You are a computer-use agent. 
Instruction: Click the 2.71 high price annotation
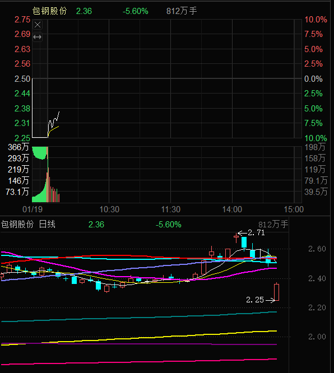[256, 232]
